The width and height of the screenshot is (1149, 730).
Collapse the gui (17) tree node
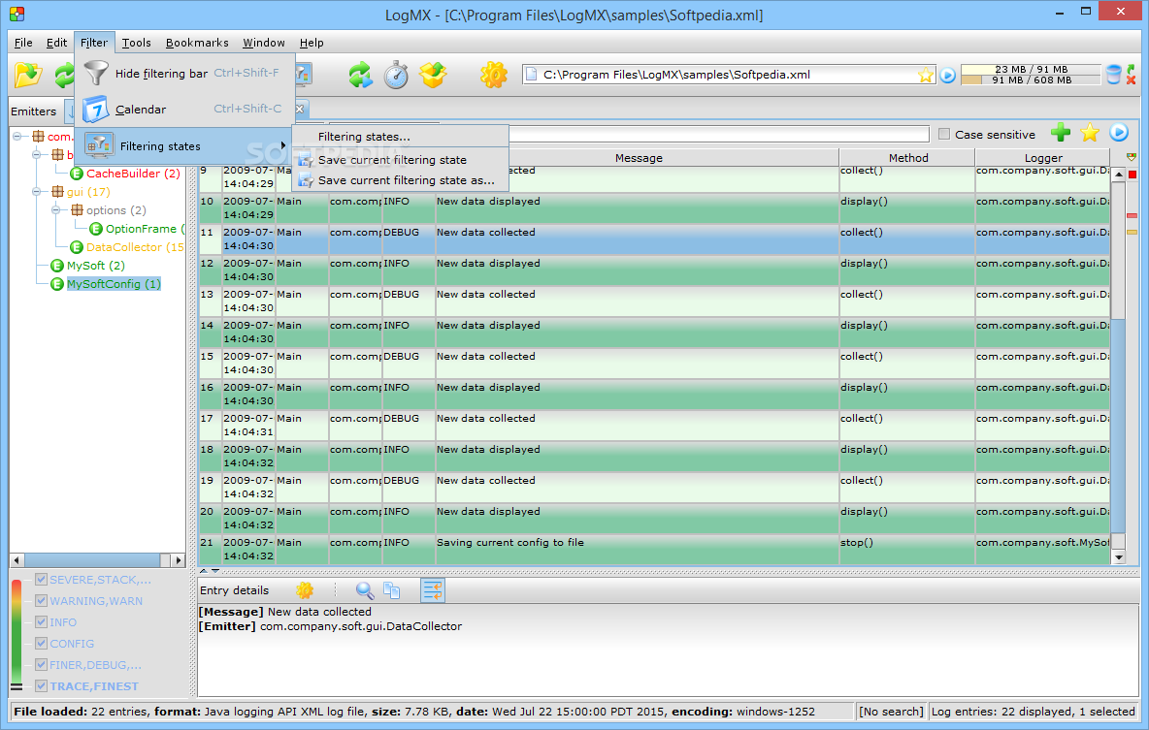pyautogui.click(x=36, y=192)
